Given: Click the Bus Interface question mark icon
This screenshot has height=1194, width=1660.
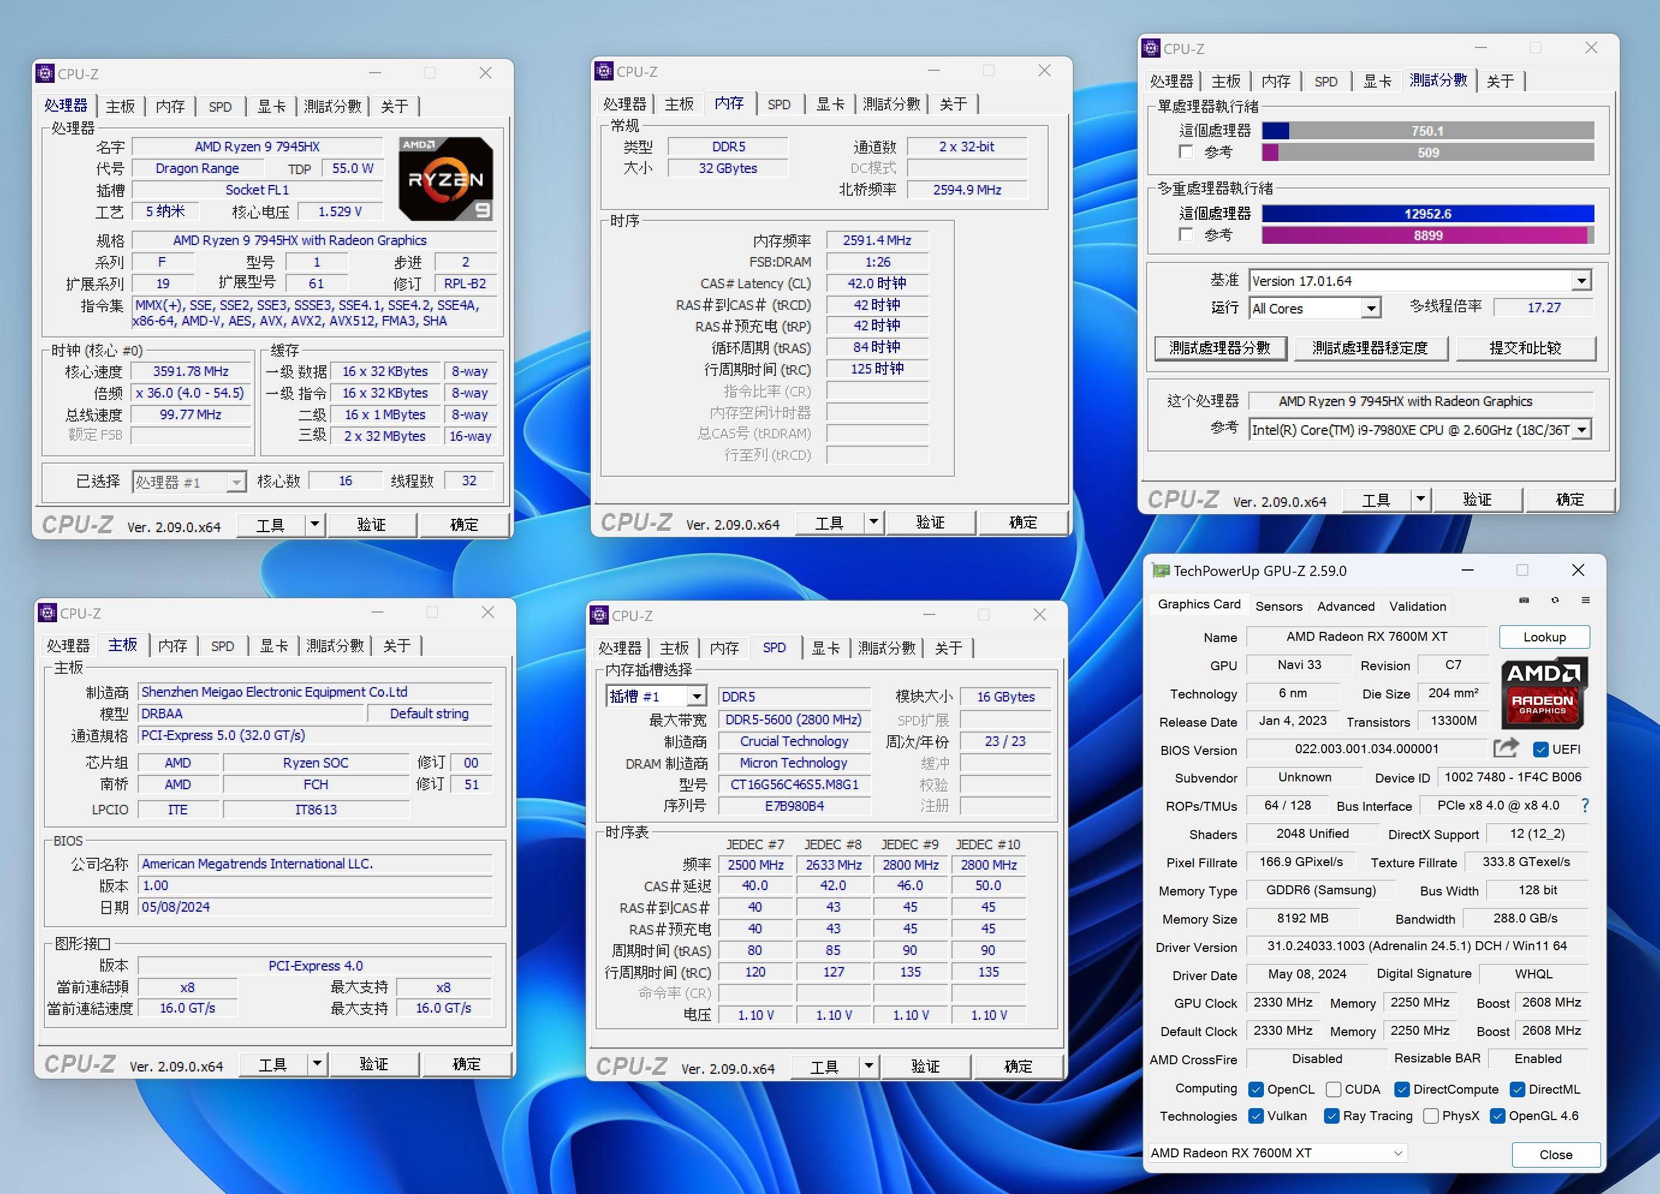Looking at the screenshot, I should point(1585,805).
